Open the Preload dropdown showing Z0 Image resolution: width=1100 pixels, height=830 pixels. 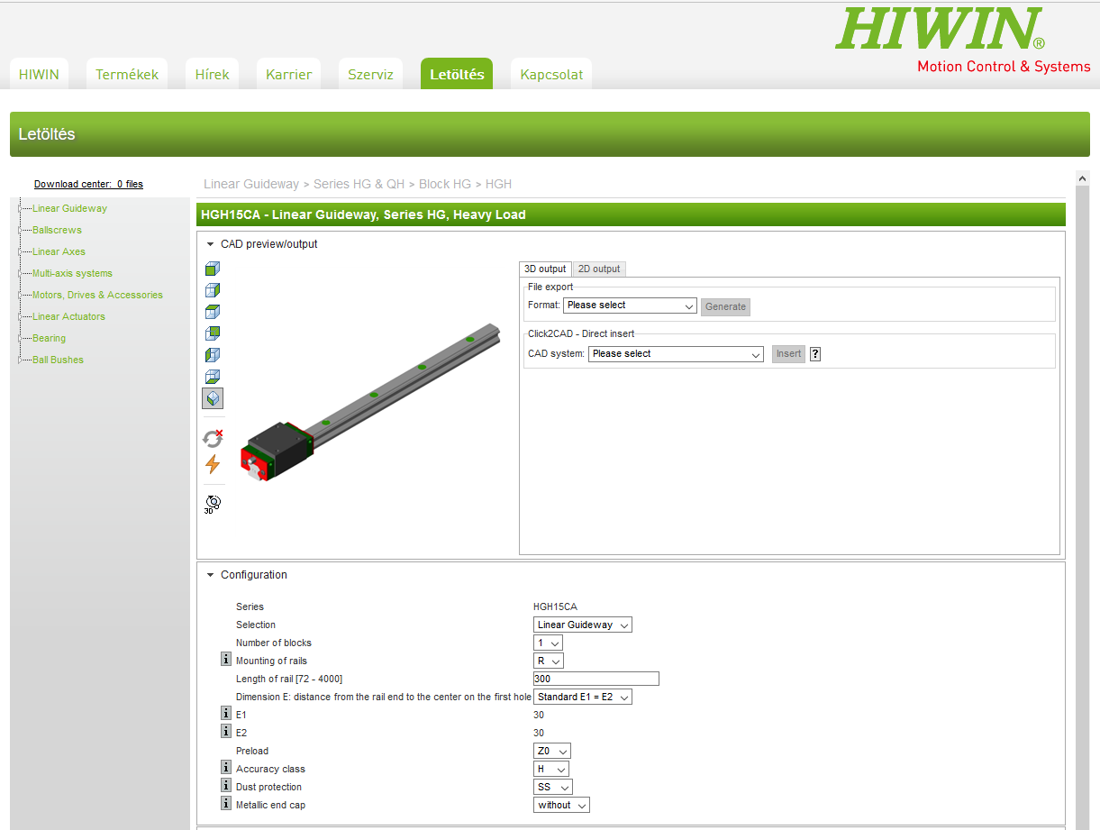(x=552, y=751)
